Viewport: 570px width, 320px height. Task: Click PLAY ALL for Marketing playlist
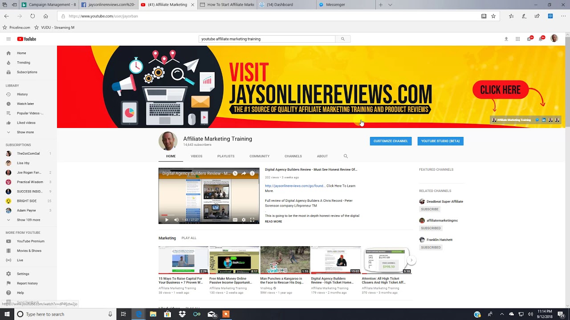click(189, 238)
